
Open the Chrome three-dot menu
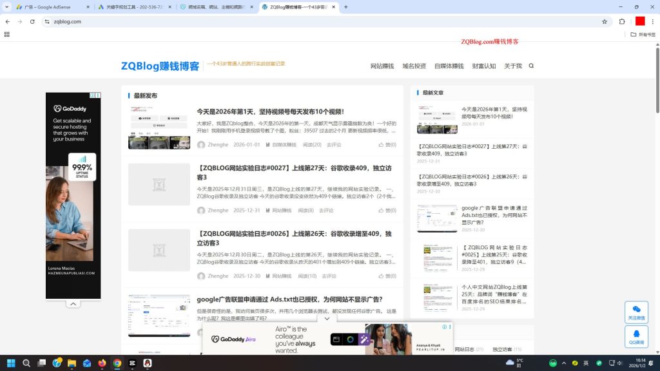pos(652,21)
